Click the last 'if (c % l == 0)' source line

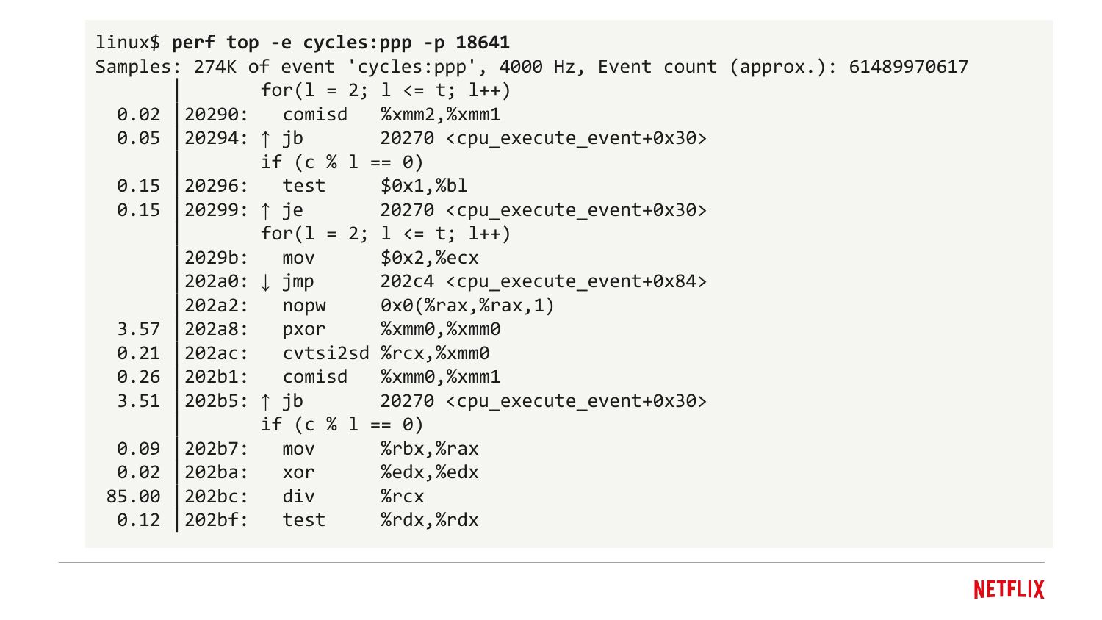tap(342, 425)
